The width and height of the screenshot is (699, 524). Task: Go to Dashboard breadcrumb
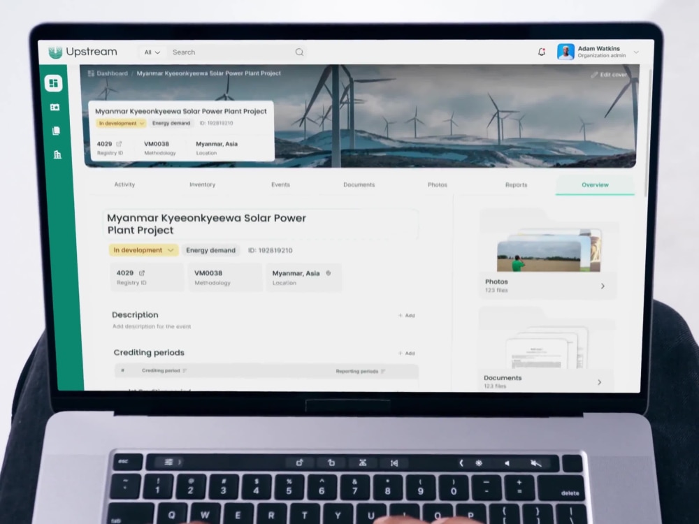tap(108, 73)
